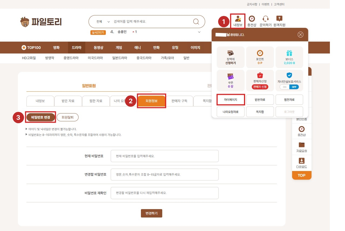Open 받은자료 in the popup

(x=260, y=100)
